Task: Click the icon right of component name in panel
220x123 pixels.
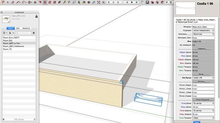Action: pyautogui.click(x=36, y=16)
